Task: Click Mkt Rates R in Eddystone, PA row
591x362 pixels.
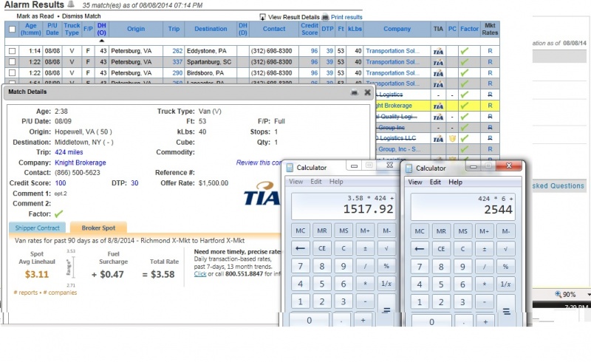Action: tap(490, 51)
